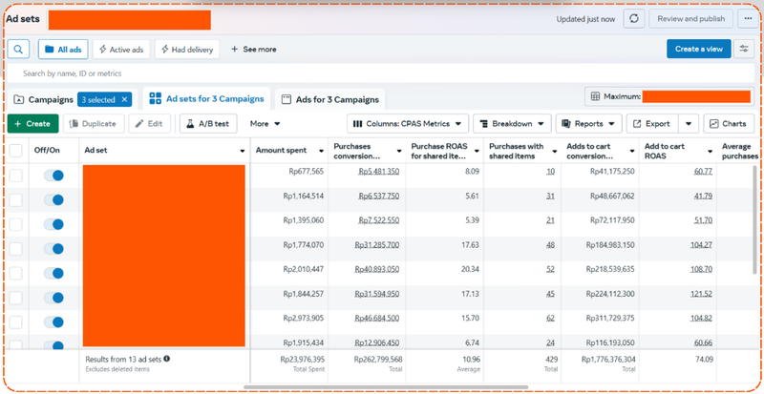
Task: Click the vertical scrollbar on the table's right
Action: (754, 219)
